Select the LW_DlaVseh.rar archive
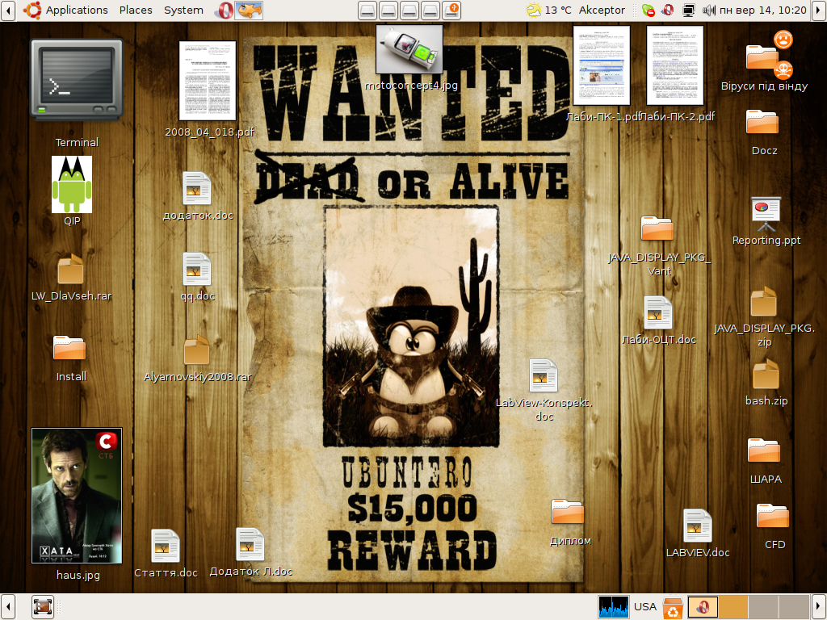This screenshot has height=620, width=827. [x=71, y=270]
